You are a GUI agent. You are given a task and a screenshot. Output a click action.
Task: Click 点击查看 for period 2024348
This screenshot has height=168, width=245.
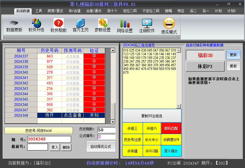73,115
